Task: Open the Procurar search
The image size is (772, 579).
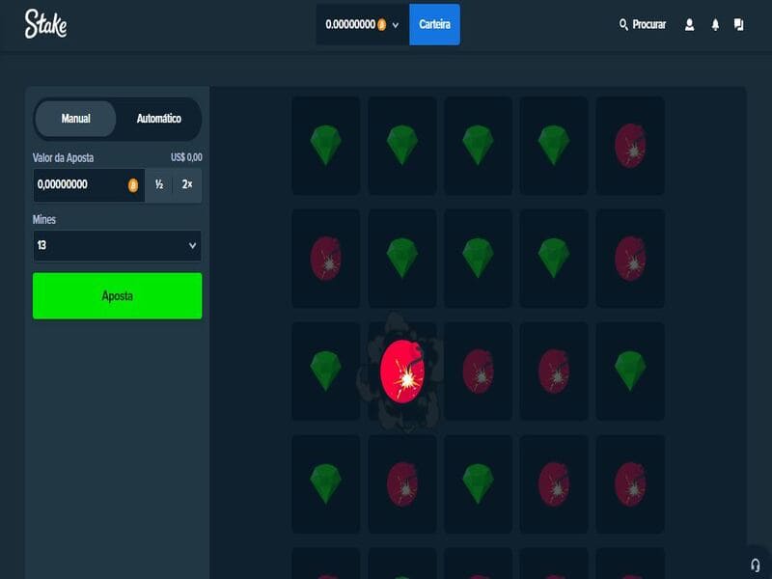Action: [x=643, y=25]
